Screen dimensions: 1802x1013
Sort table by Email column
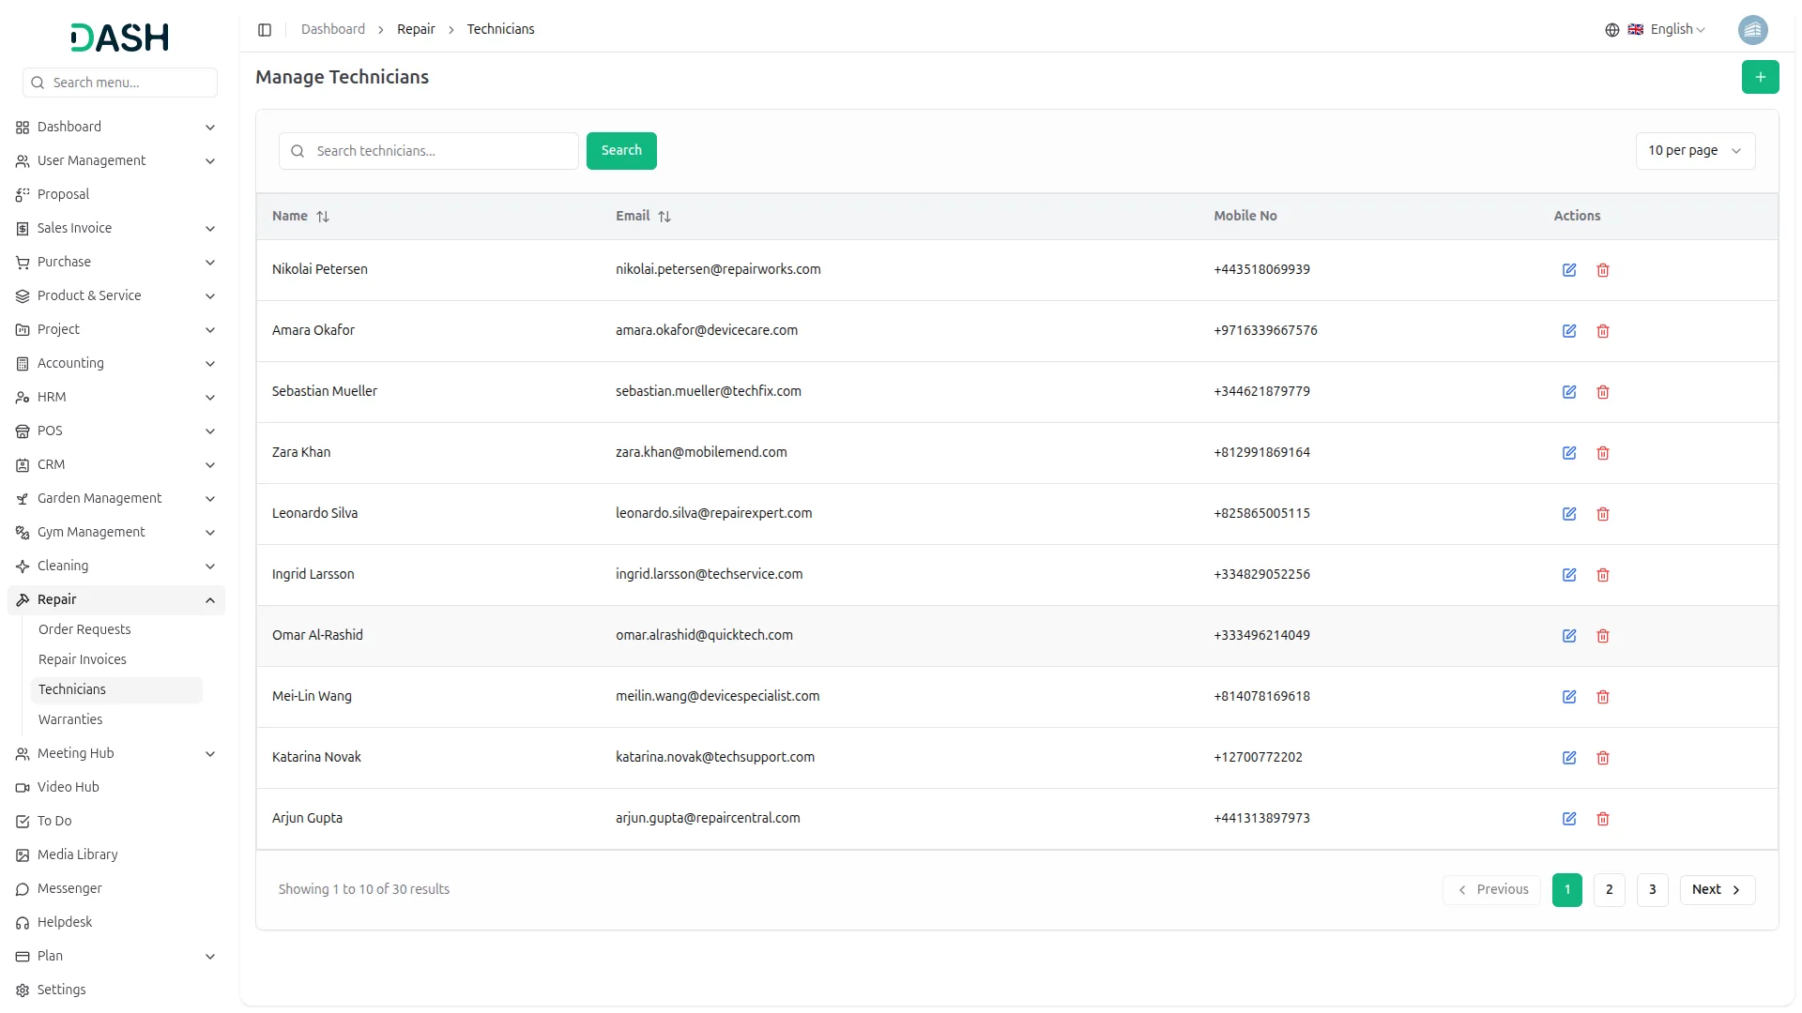click(x=664, y=217)
